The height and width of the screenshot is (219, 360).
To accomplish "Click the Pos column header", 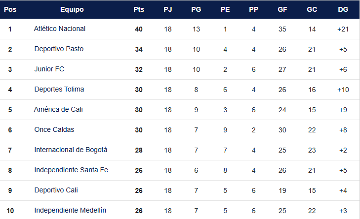I will pos(10,9).
